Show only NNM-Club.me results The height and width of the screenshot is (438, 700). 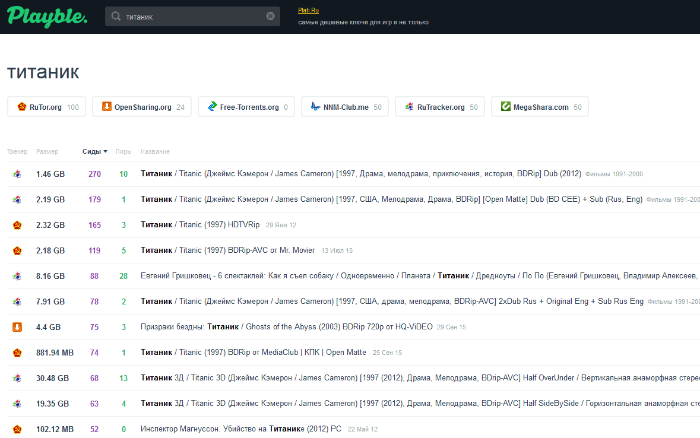pyautogui.click(x=345, y=107)
